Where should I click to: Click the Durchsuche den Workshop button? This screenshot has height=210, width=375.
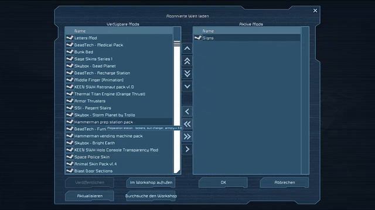click(x=151, y=196)
